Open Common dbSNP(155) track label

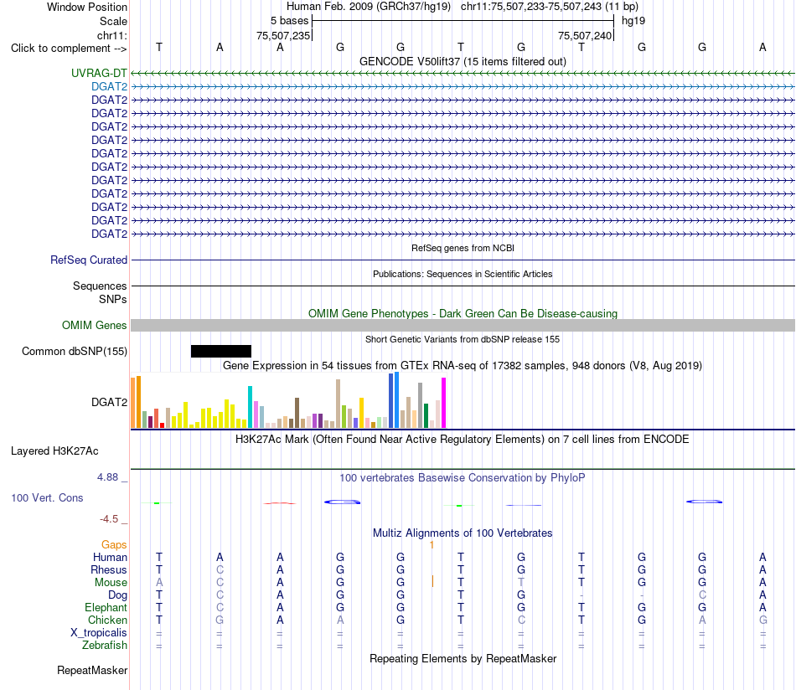point(74,351)
